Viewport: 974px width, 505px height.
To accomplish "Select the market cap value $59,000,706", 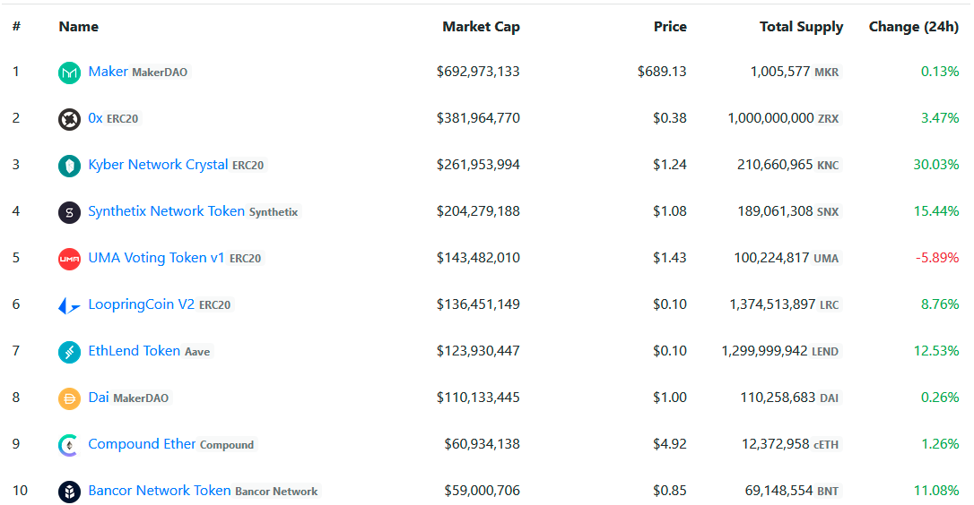I will 482,490.
